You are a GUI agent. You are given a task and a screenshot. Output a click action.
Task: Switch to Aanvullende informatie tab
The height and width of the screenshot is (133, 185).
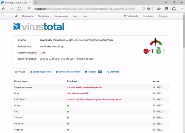[68, 72]
